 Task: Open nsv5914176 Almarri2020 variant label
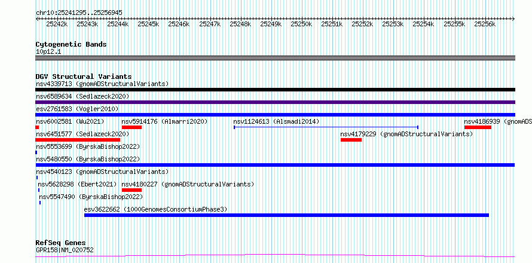pos(164,121)
